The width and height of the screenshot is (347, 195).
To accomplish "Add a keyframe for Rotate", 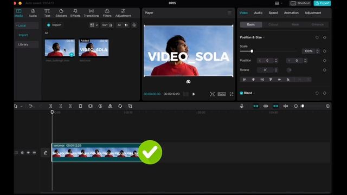I will [325, 70].
